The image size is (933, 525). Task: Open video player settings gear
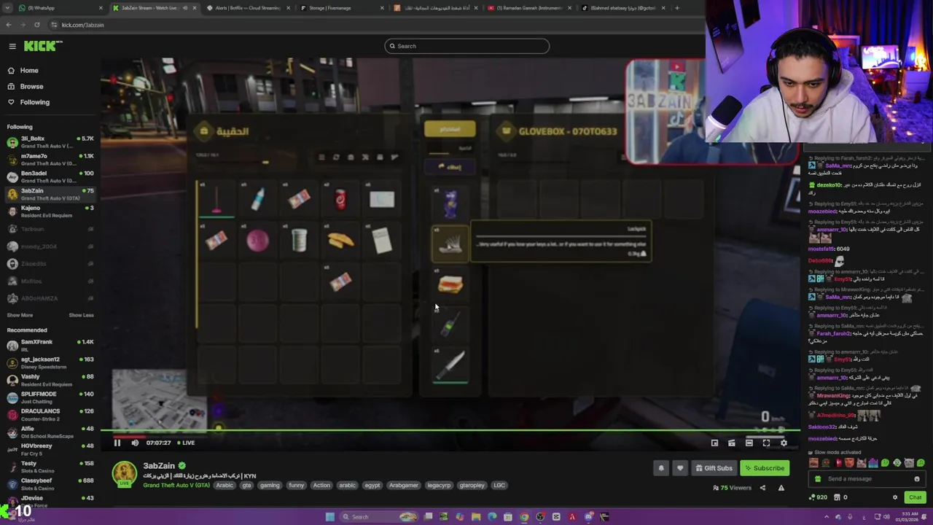(784, 443)
